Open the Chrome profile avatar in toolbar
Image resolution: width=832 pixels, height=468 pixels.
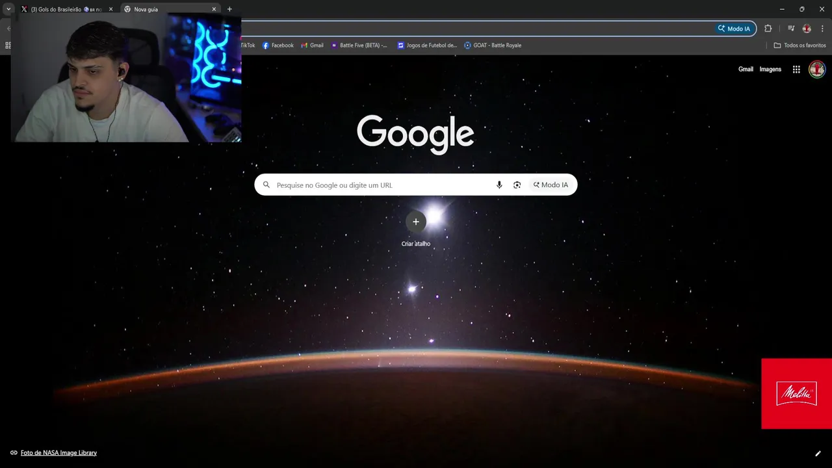[807, 29]
